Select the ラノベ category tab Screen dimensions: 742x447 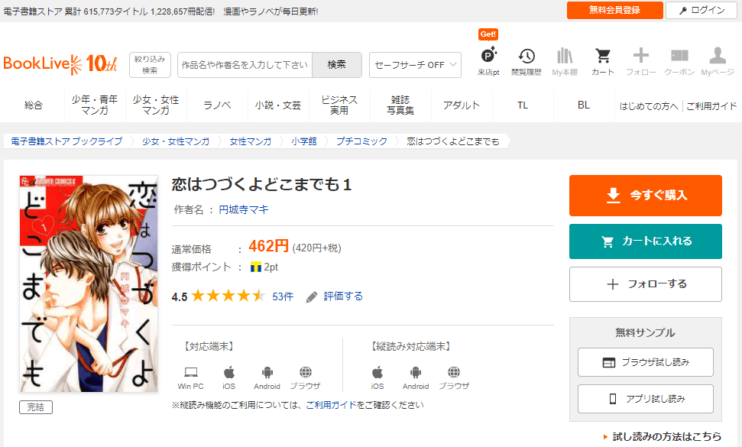[x=217, y=105]
